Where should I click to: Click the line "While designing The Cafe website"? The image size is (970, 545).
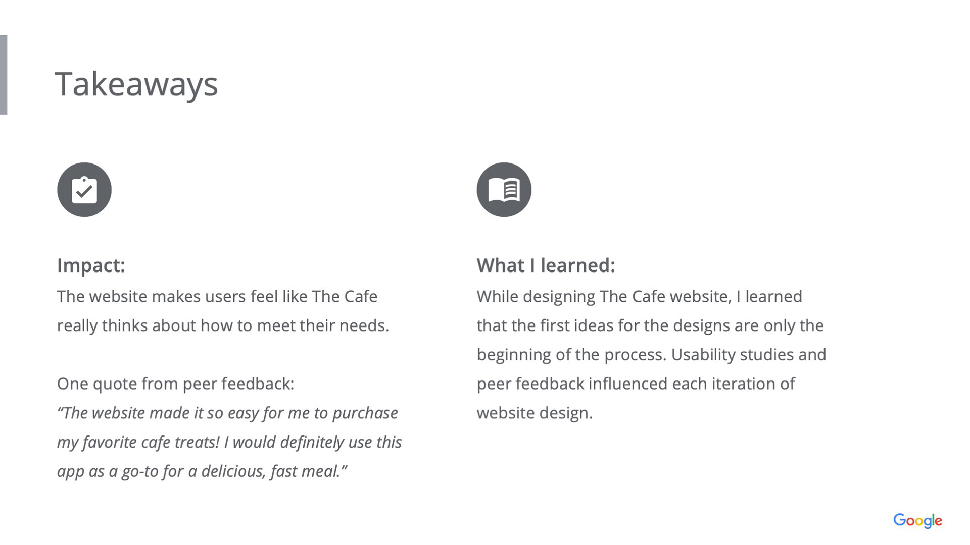[639, 296]
